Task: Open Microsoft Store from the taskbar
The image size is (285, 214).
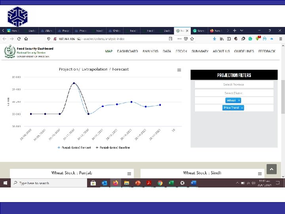Action: pos(93,183)
